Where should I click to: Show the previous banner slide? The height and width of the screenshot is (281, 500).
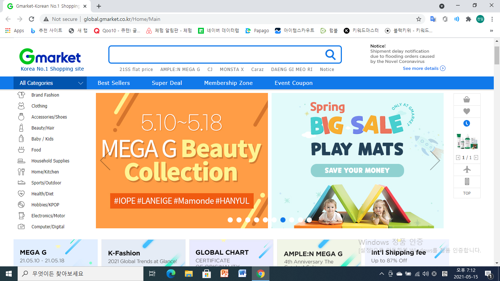click(105, 161)
